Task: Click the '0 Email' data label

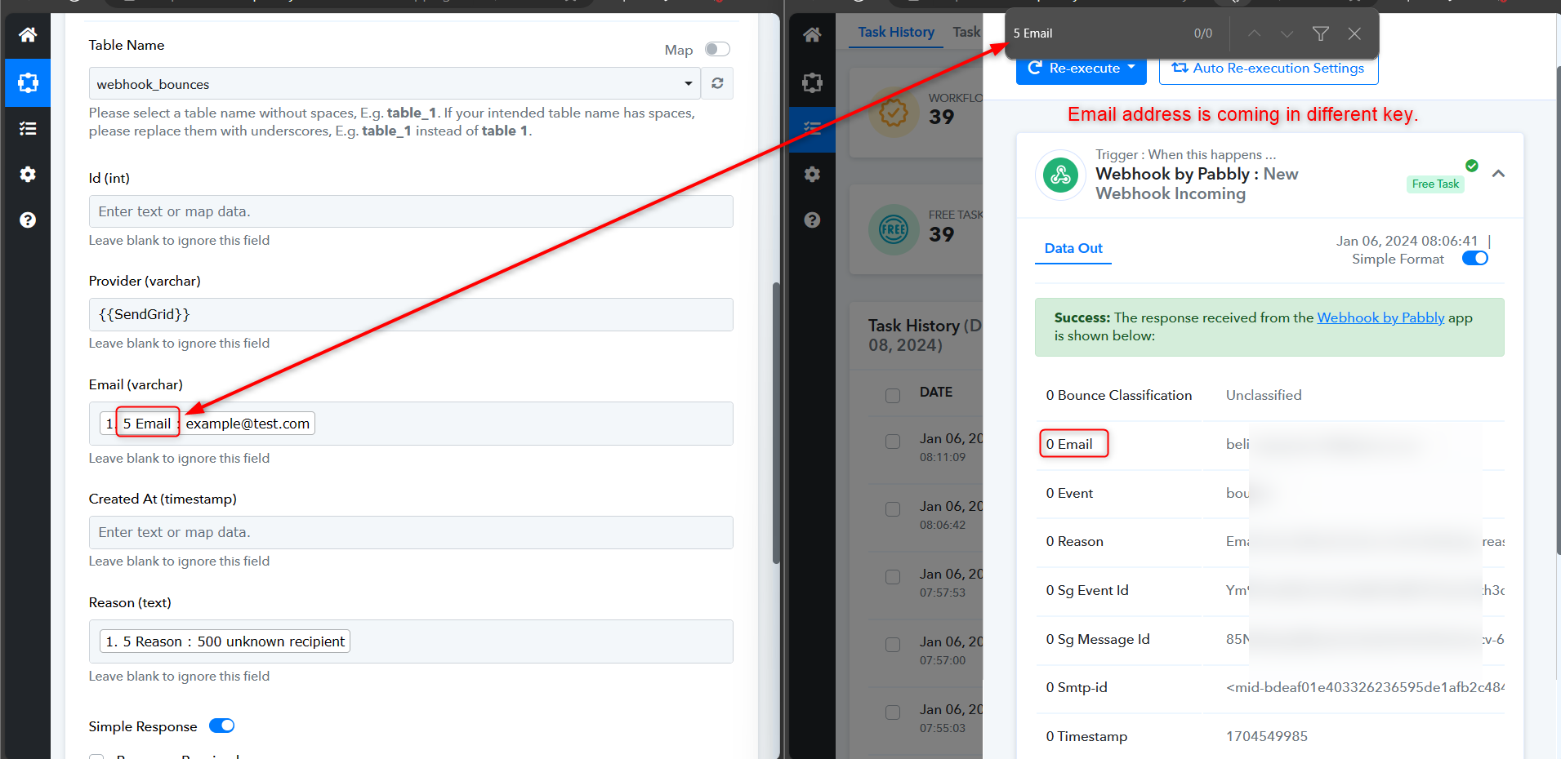Action: click(x=1069, y=444)
